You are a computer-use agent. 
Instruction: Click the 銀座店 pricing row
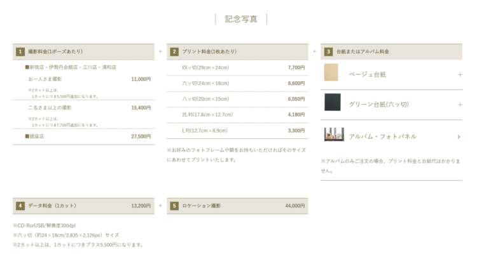[83, 136]
